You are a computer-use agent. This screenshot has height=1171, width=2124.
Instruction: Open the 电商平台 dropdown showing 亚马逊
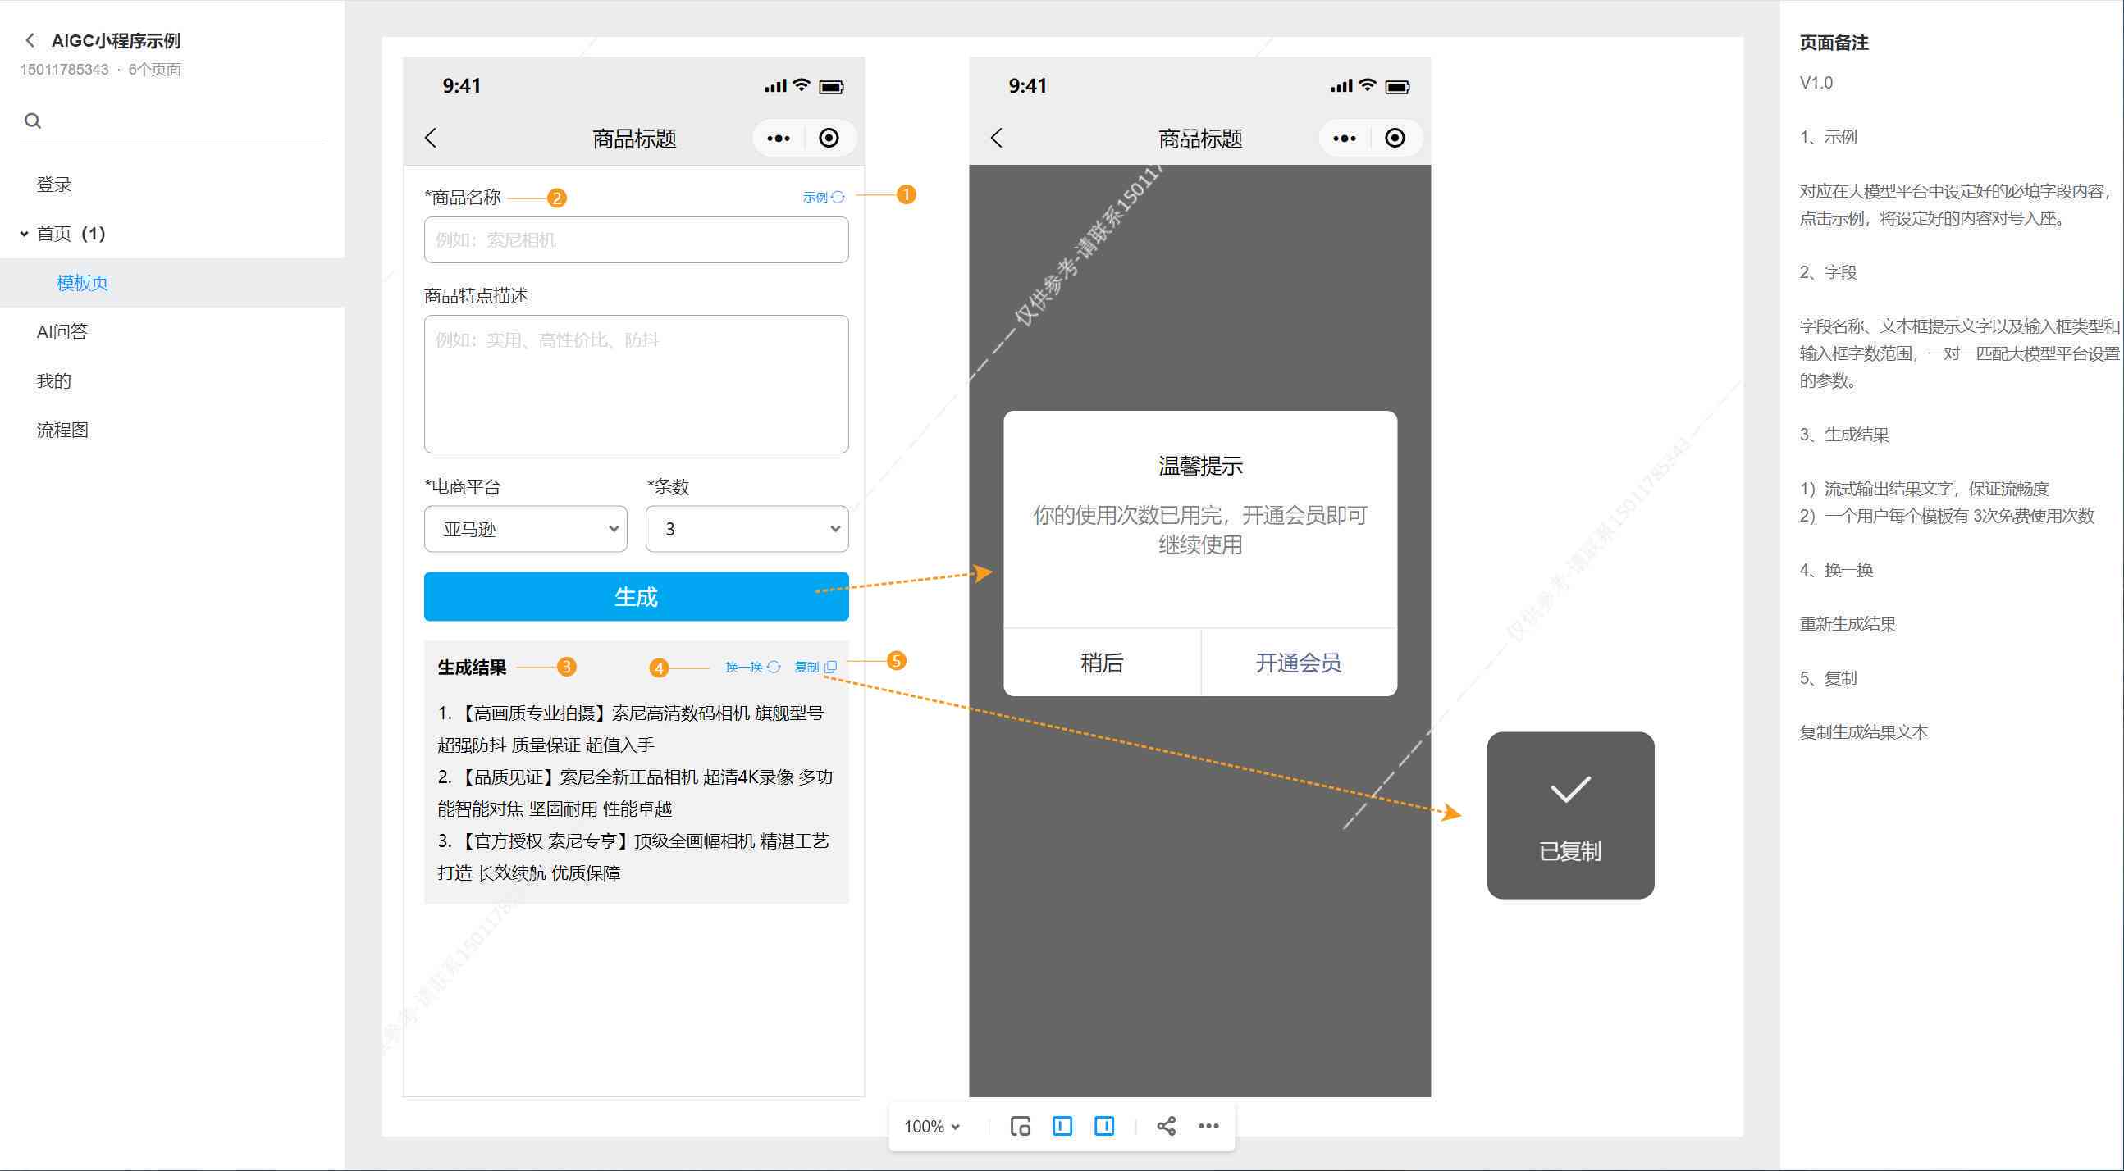pos(525,529)
